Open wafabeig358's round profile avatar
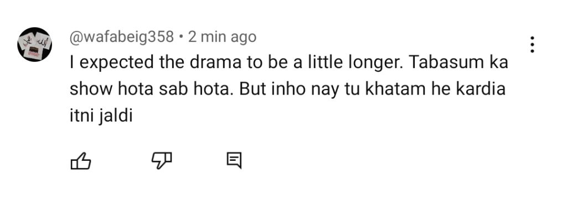 click(35, 44)
